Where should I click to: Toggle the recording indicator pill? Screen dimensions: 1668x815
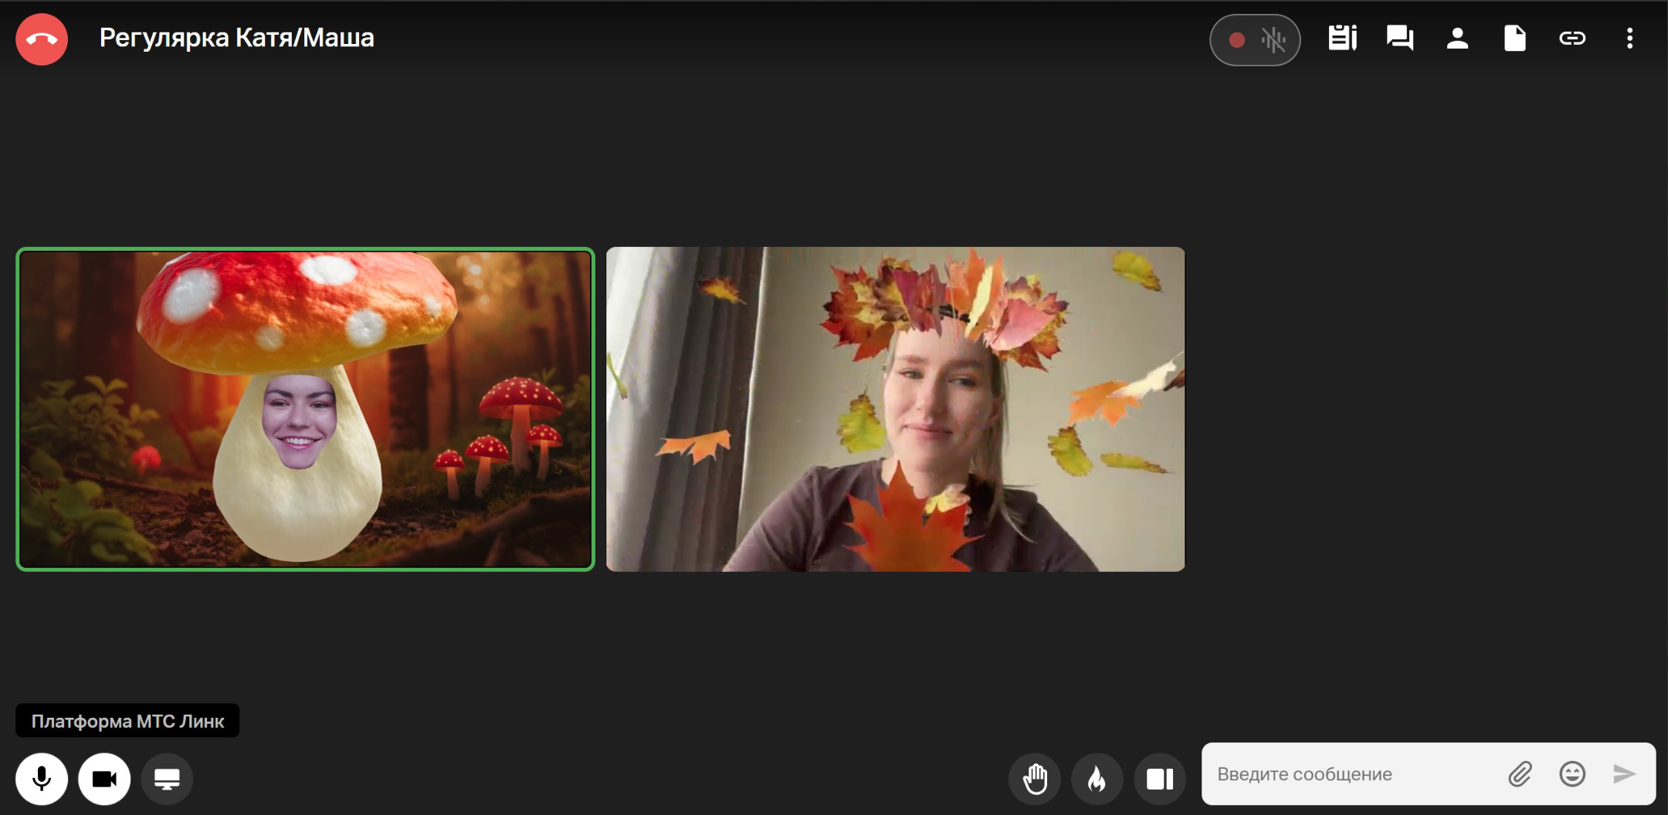point(1255,39)
